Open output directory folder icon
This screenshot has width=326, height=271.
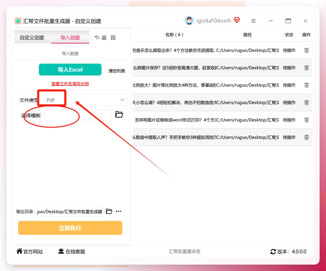(x=109, y=211)
